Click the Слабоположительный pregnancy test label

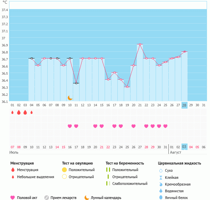[130, 184]
